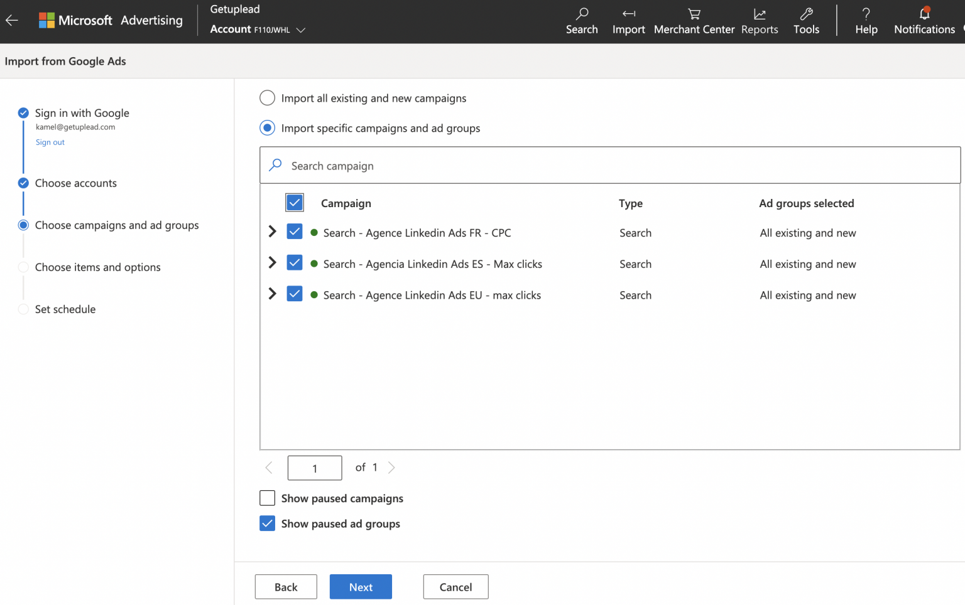Click the Sign in with Google step checkmark

(23, 113)
